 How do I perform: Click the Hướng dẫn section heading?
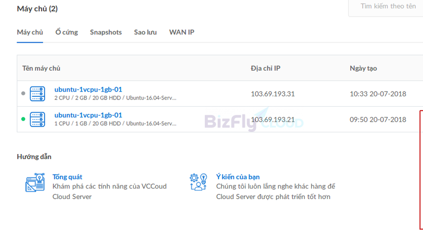pos(34,157)
